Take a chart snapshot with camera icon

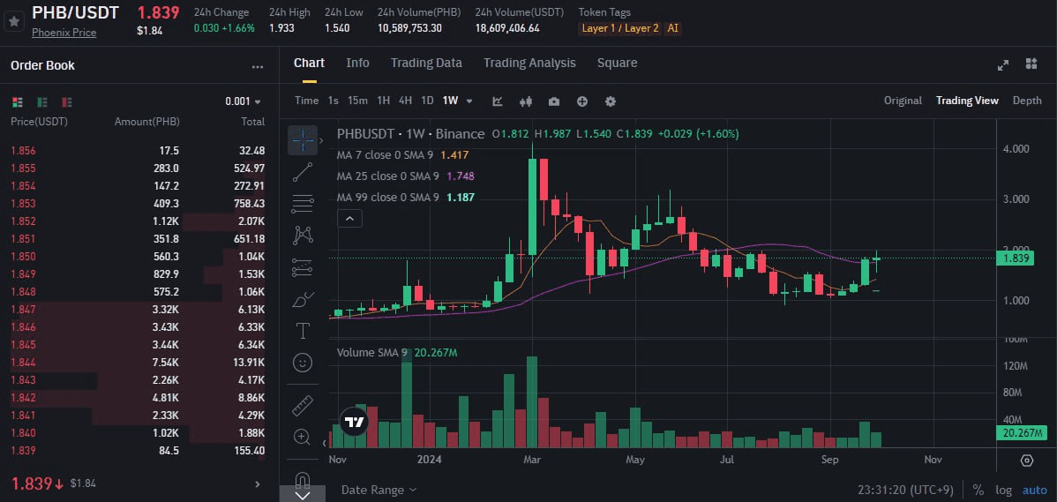coord(554,101)
